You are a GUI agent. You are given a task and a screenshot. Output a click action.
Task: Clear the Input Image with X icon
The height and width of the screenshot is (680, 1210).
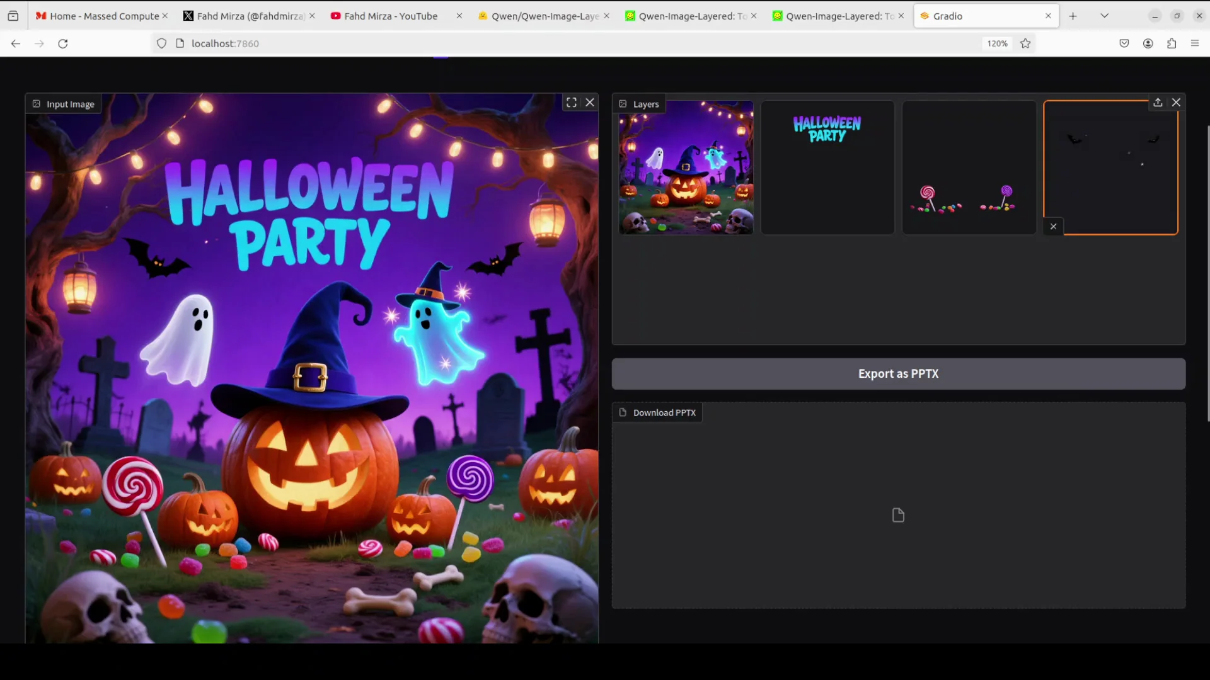click(x=590, y=103)
